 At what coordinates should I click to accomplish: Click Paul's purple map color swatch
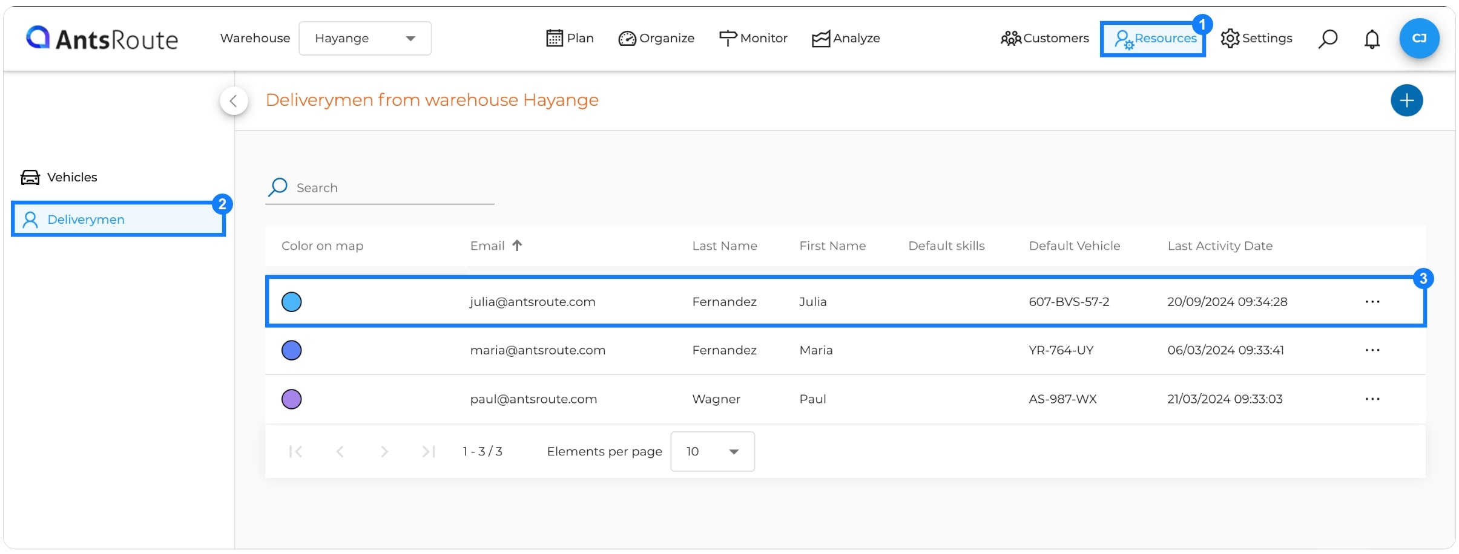tap(292, 399)
